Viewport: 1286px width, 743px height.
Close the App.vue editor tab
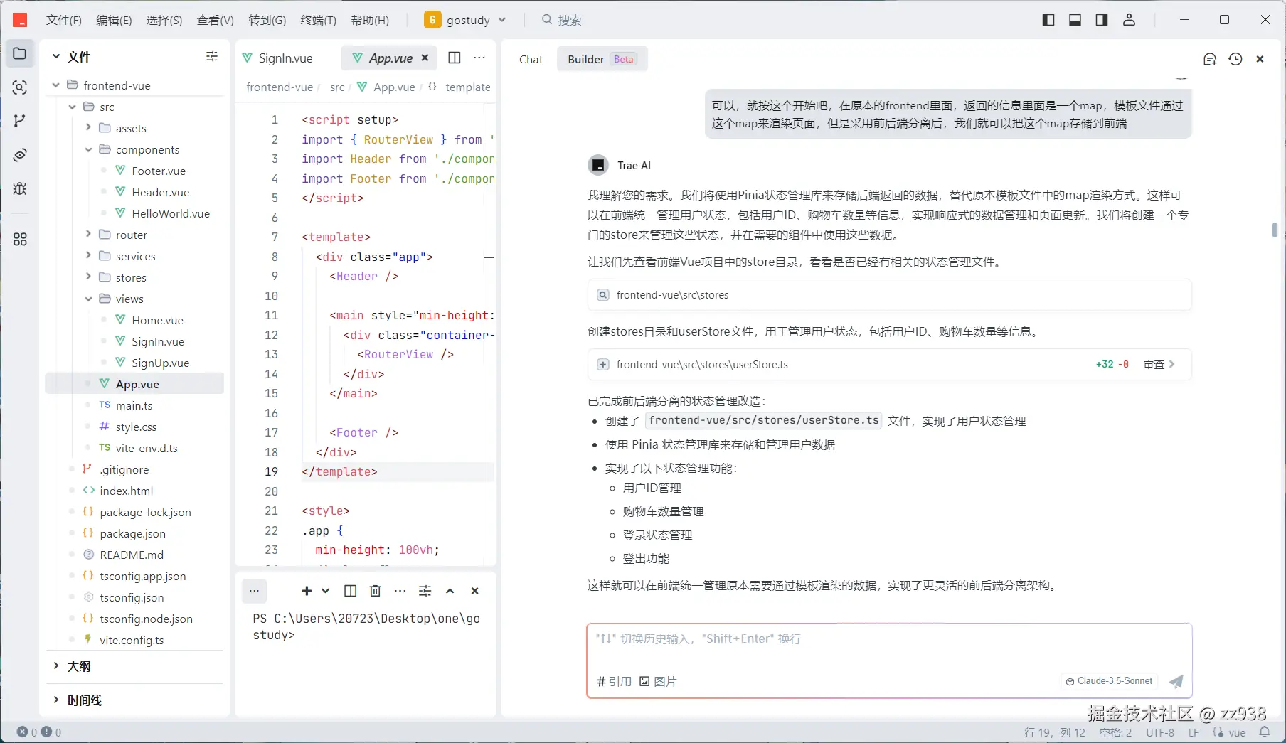click(x=425, y=58)
